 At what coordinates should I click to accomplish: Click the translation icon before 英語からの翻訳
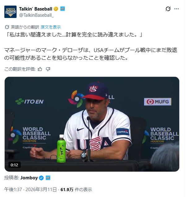7,27
